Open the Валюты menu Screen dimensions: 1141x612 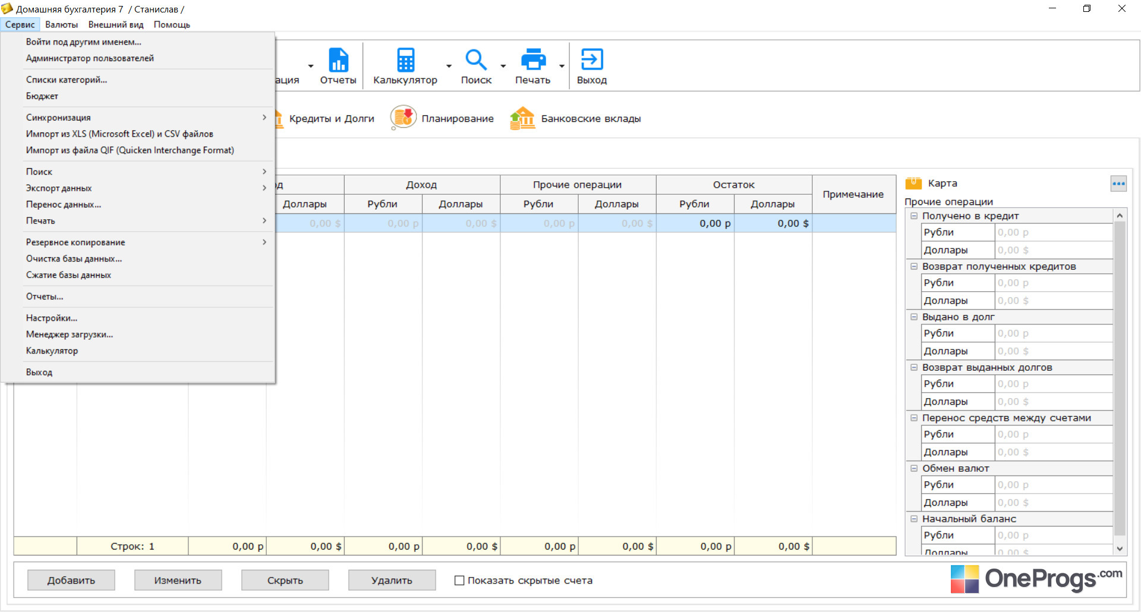61,24
